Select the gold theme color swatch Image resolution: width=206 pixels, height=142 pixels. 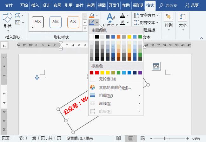coord(129,37)
